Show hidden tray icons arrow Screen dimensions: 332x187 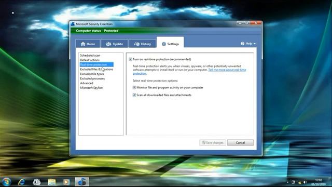(287, 182)
